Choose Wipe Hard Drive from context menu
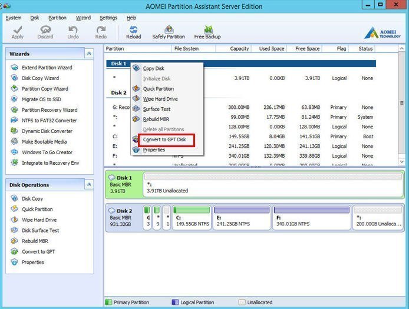Viewport: 409px width, 309px height. (x=167, y=99)
